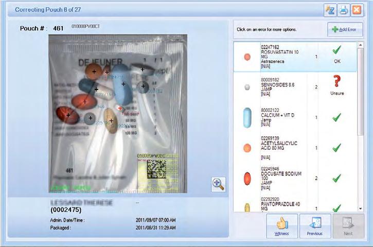Select the red Docusate Sodium pill image
Screen dimensions: 373x247
247,179
